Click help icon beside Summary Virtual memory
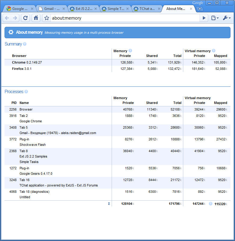The image size is (235, 241). pos(214,51)
